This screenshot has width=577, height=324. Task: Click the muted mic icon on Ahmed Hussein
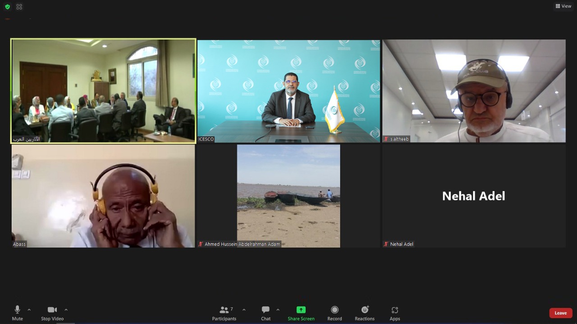(201, 244)
